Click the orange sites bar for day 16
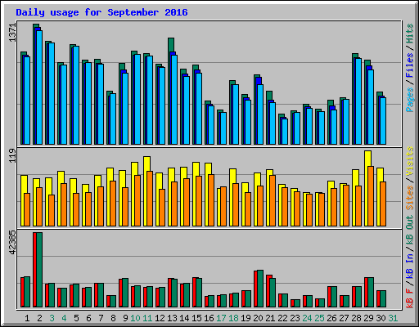The height and width of the screenshot is (327, 419). click(211, 200)
